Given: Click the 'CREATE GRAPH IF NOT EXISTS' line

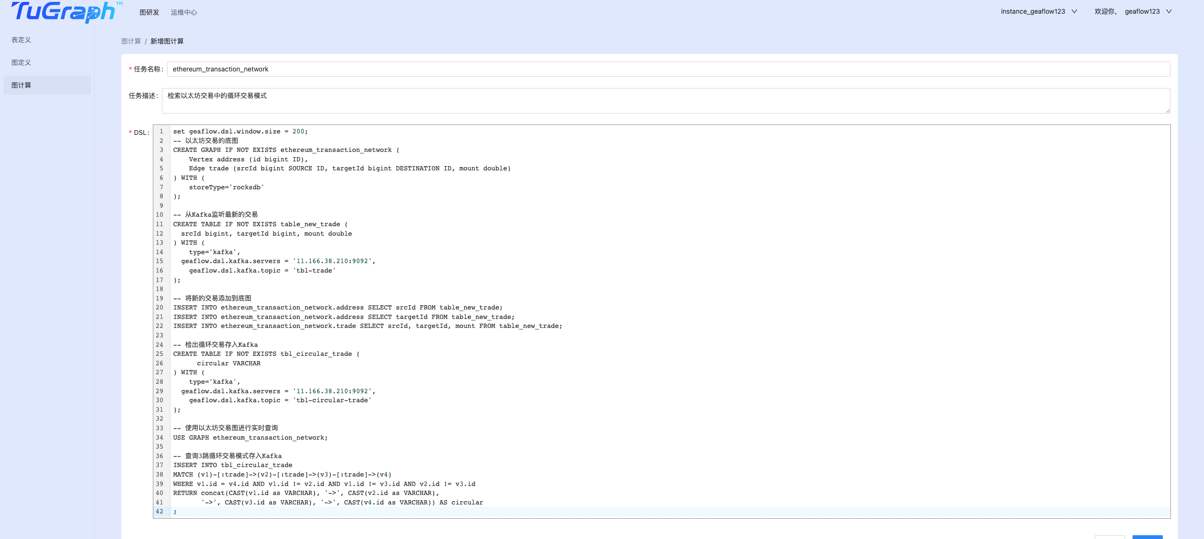Looking at the screenshot, I should tap(286, 150).
